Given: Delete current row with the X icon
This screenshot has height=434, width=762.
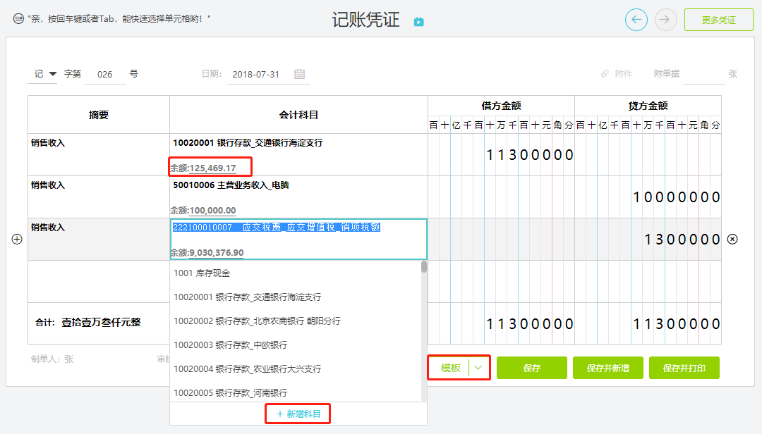Looking at the screenshot, I should (x=732, y=240).
